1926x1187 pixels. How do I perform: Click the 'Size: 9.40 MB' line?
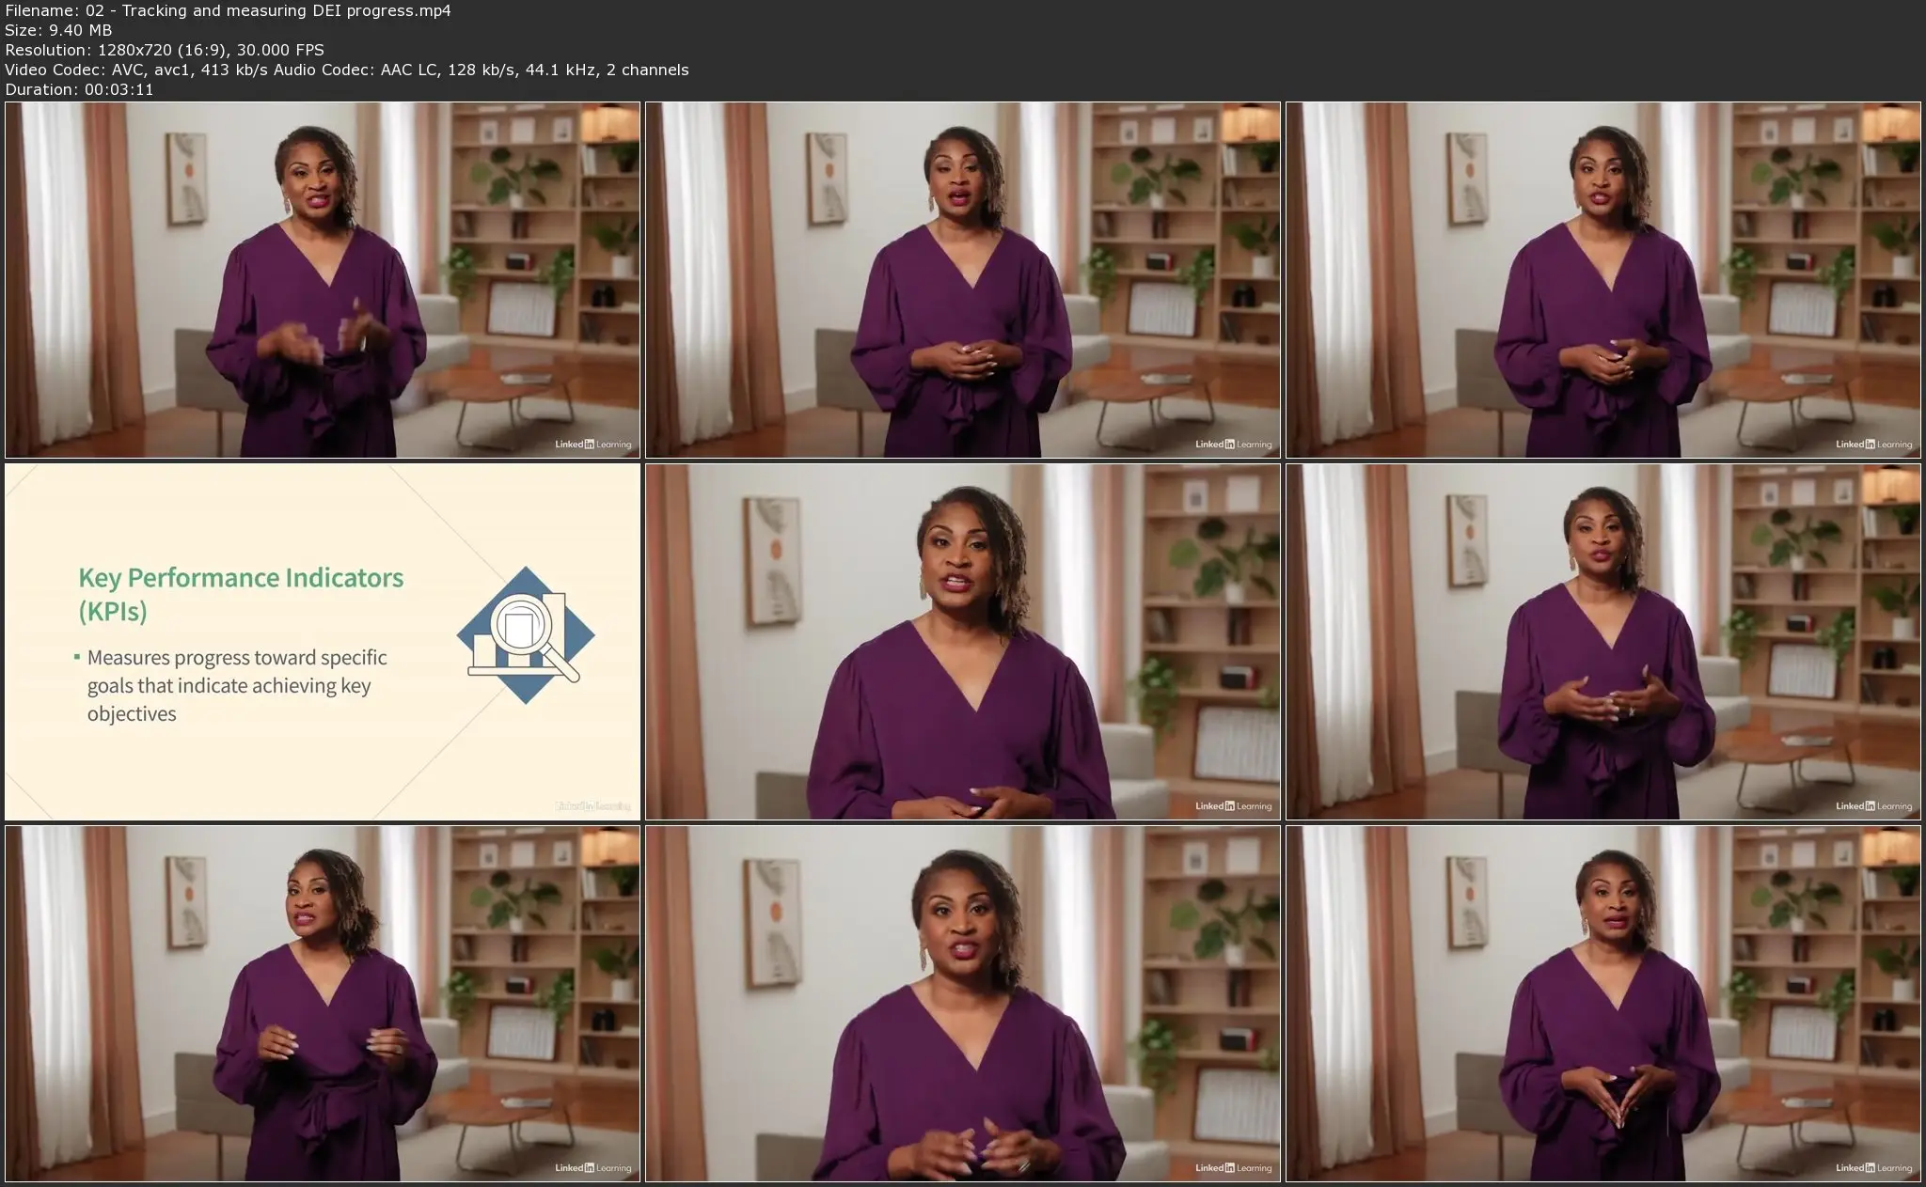58,30
